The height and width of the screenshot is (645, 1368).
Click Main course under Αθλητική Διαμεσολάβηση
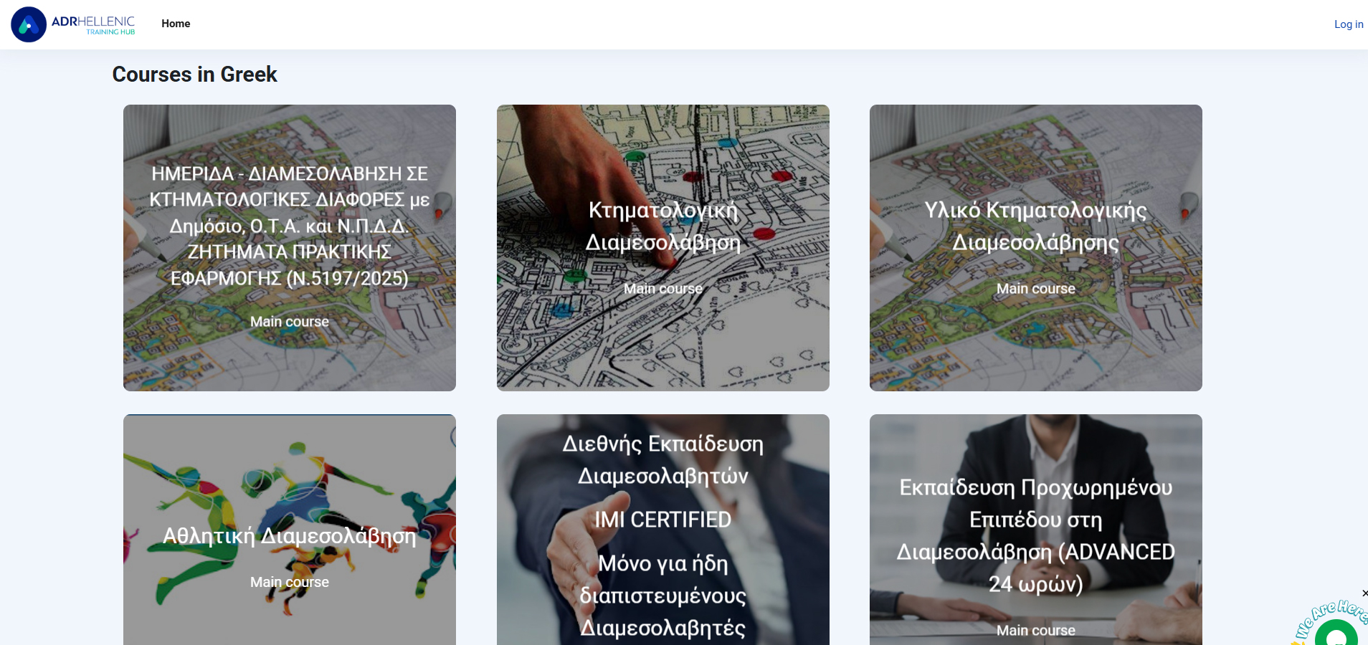click(x=289, y=583)
